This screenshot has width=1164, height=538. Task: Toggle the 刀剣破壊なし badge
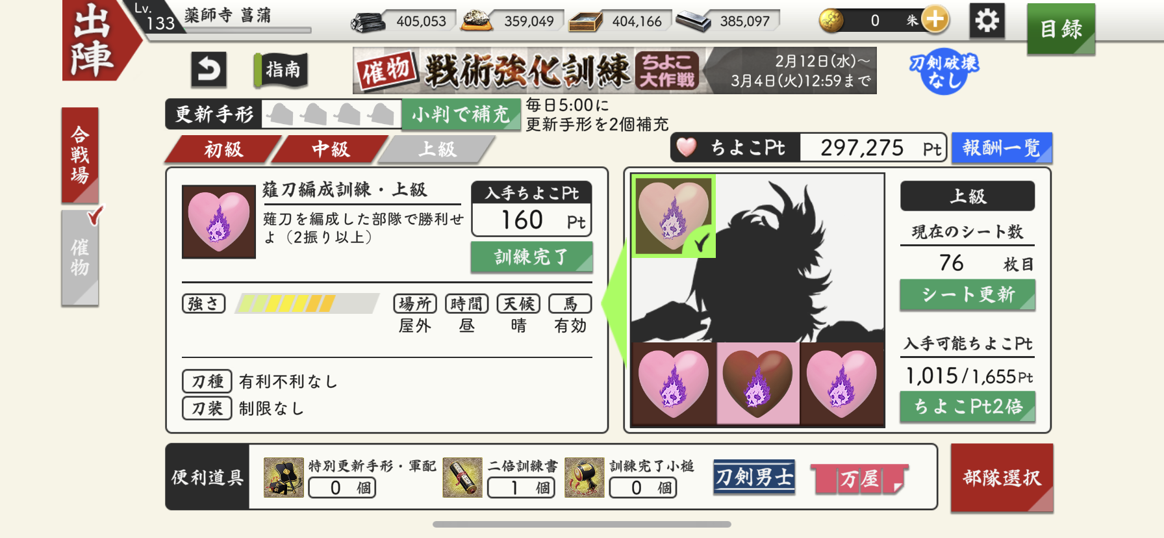[x=944, y=71]
